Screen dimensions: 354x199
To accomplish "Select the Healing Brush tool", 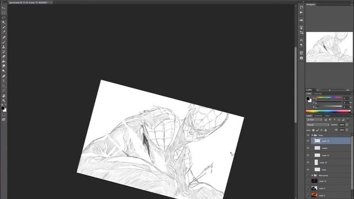I will coord(4,37).
